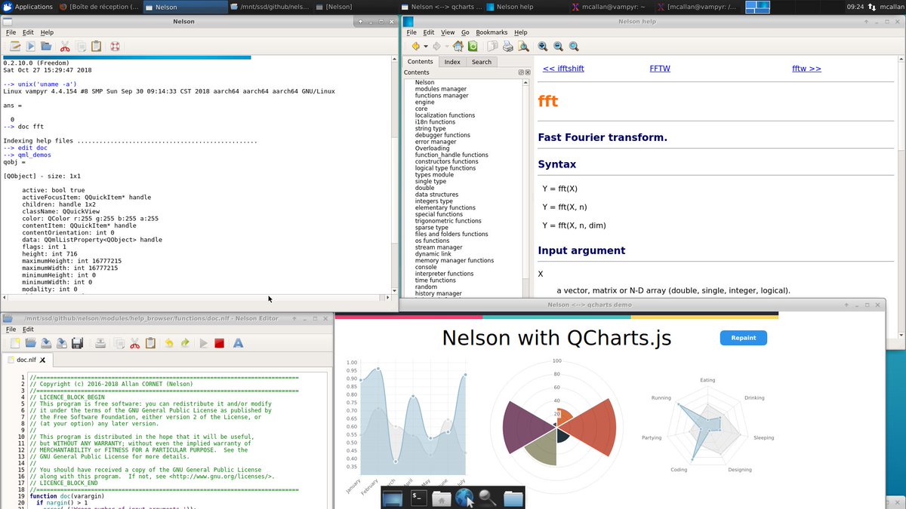Follow the 'fftw >>' next link

pos(806,69)
